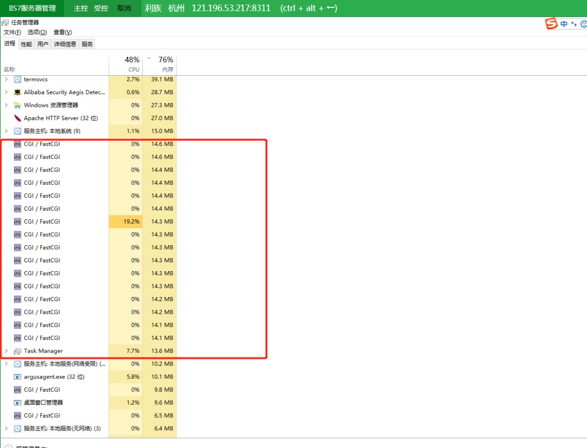Viewport: 587px width, 448px height.
Task: Open the 文件(F) menu
Action: [12, 32]
